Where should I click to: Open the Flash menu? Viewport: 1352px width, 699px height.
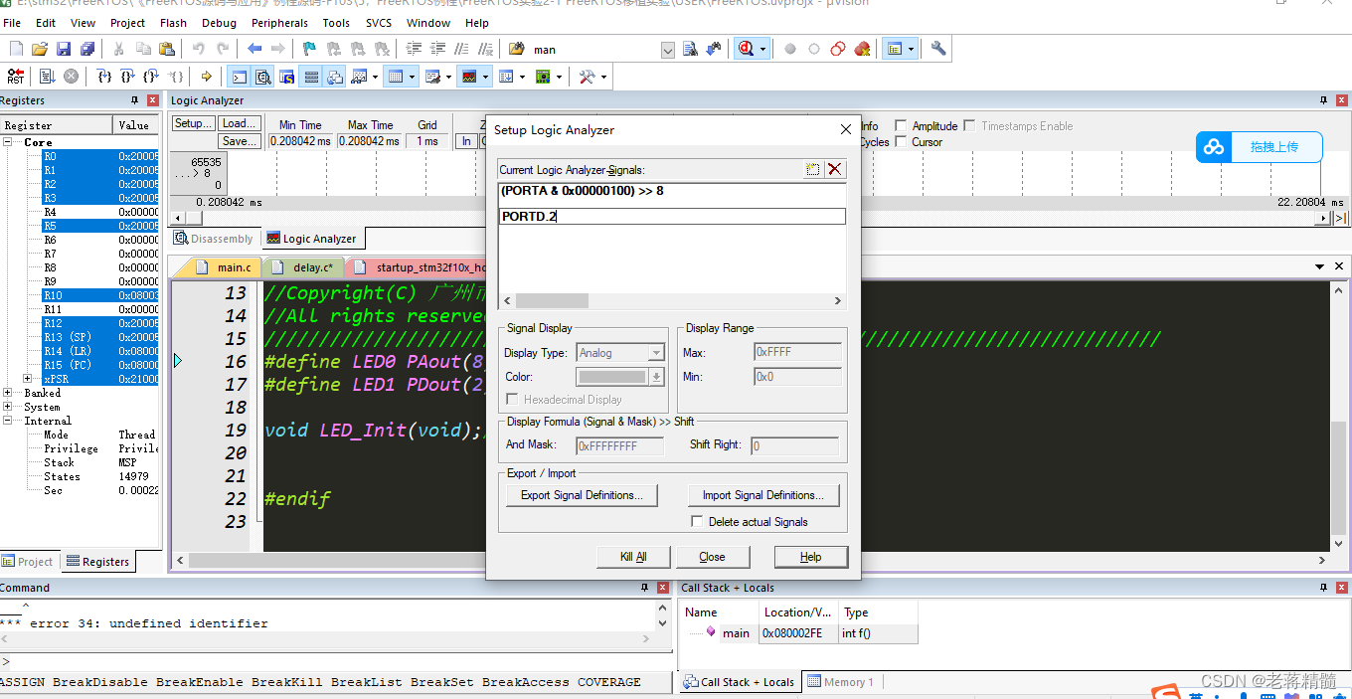[x=173, y=23]
